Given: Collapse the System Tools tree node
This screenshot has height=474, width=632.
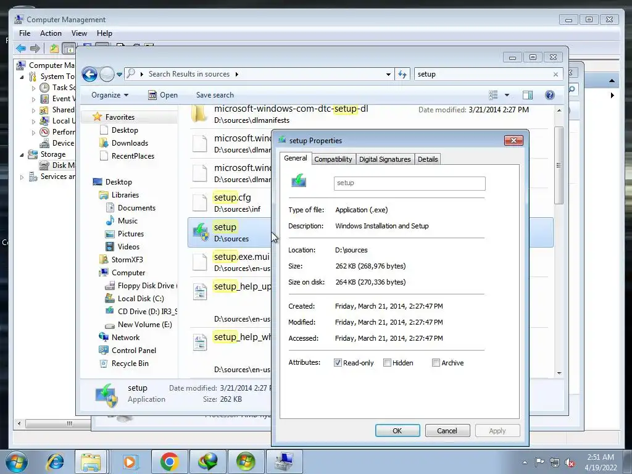Looking at the screenshot, I should point(22,77).
